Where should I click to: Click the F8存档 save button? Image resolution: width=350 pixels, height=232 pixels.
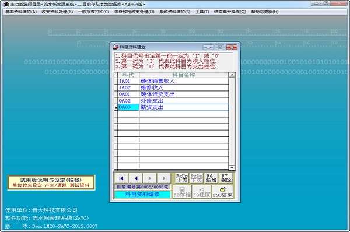point(182,192)
